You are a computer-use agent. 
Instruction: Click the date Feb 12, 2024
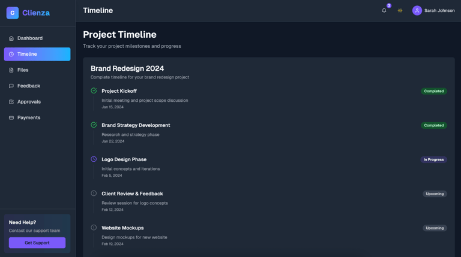(x=113, y=210)
